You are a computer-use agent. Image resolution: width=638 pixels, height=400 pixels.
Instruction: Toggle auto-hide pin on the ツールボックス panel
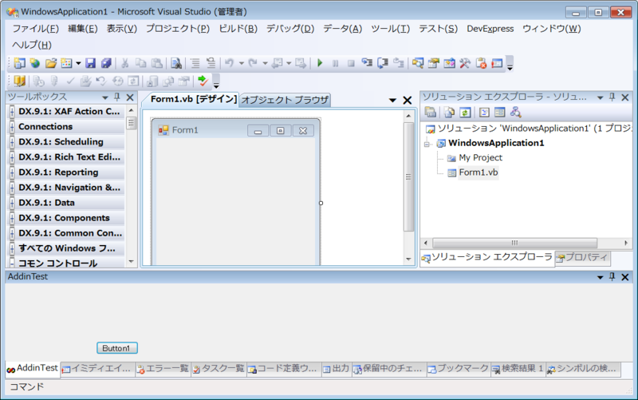[x=117, y=97]
